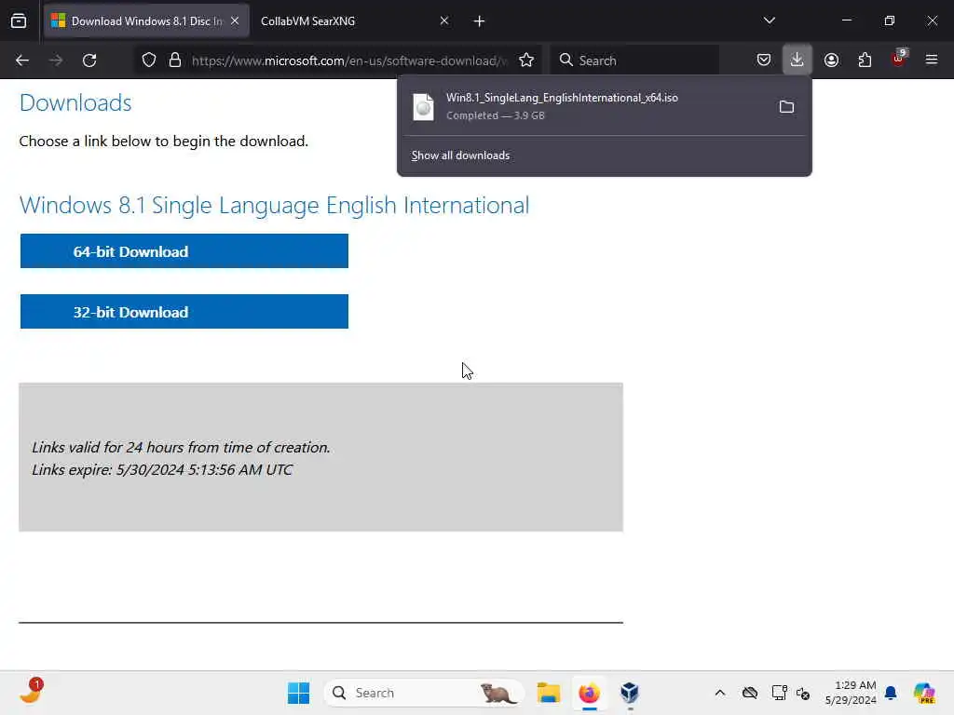The height and width of the screenshot is (715, 954).
Task: Start the 64-bit Download
Action: pos(184,251)
